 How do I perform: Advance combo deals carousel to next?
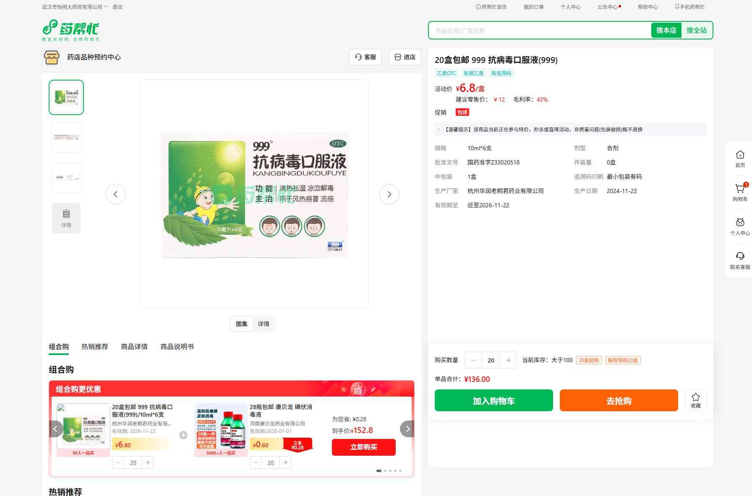[407, 429]
